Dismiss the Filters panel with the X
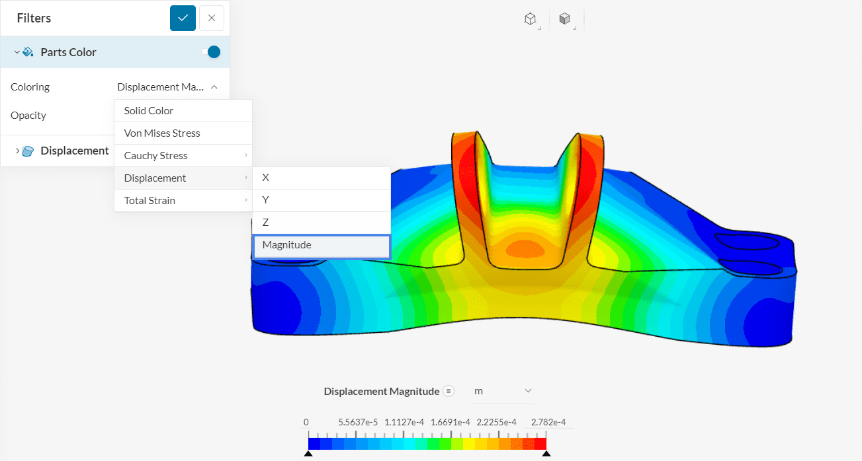Viewport: 862px width, 461px height. point(211,18)
